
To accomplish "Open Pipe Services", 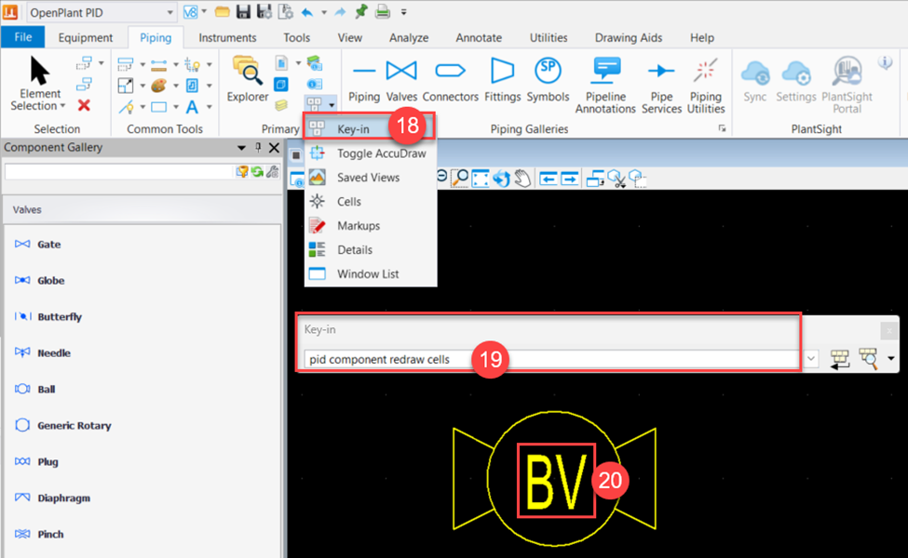I will click(661, 85).
